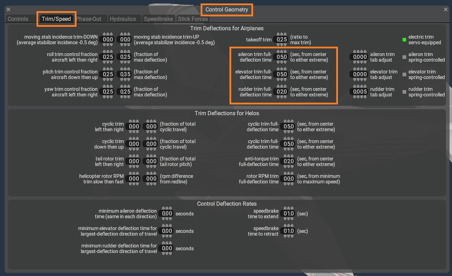Enable rudder trim spring-controlled

pos(404,92)
